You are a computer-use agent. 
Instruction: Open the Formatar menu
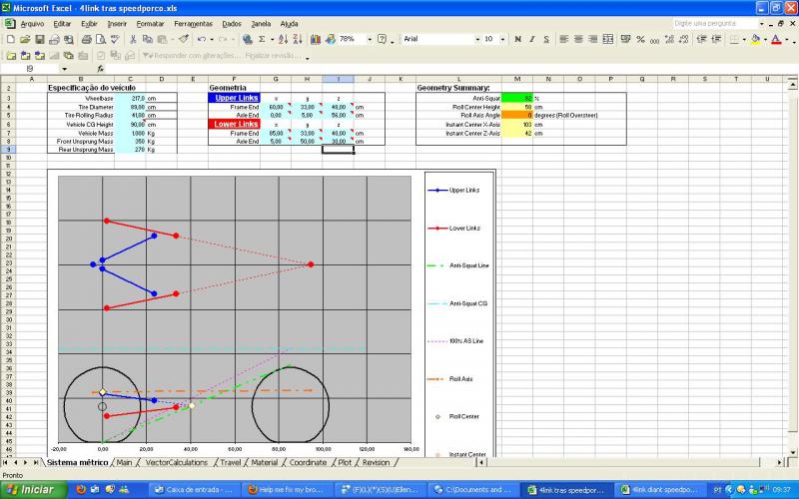point(151,24)
